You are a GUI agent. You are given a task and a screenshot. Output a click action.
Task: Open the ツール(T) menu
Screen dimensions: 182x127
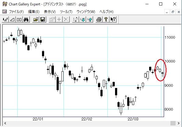coord(66,12)
